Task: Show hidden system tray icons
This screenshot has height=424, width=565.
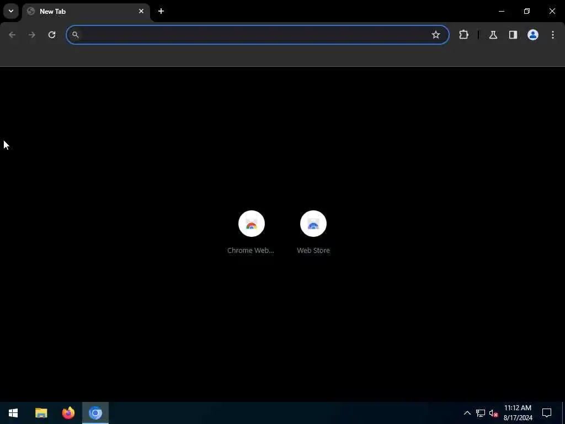Action: [467, 413]
